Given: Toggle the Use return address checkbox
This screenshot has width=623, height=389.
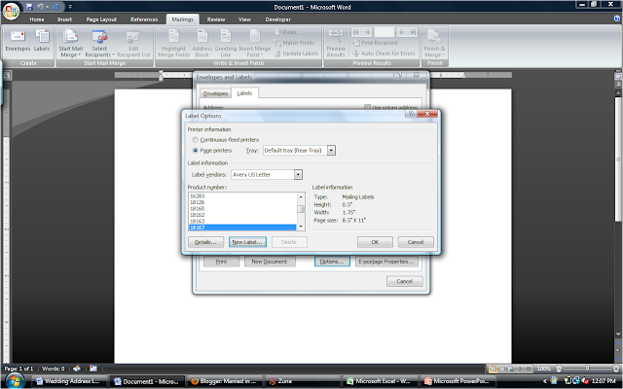Looking at the screenshot, I should tap(367, 107).
